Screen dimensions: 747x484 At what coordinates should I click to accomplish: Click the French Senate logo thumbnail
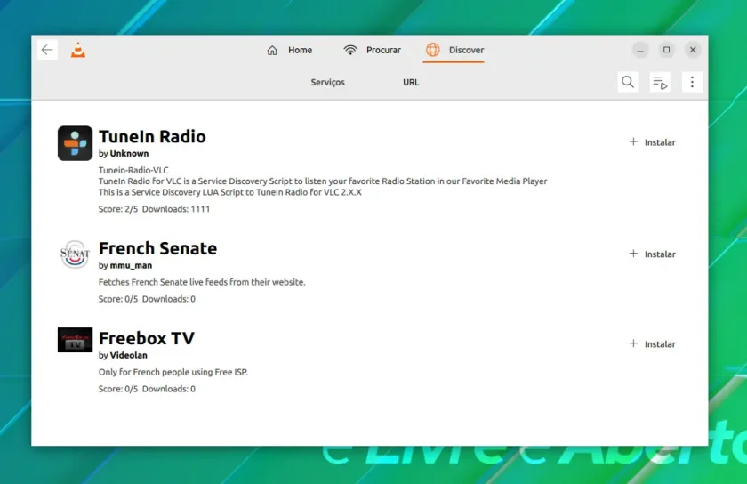[x=76, y=254]
